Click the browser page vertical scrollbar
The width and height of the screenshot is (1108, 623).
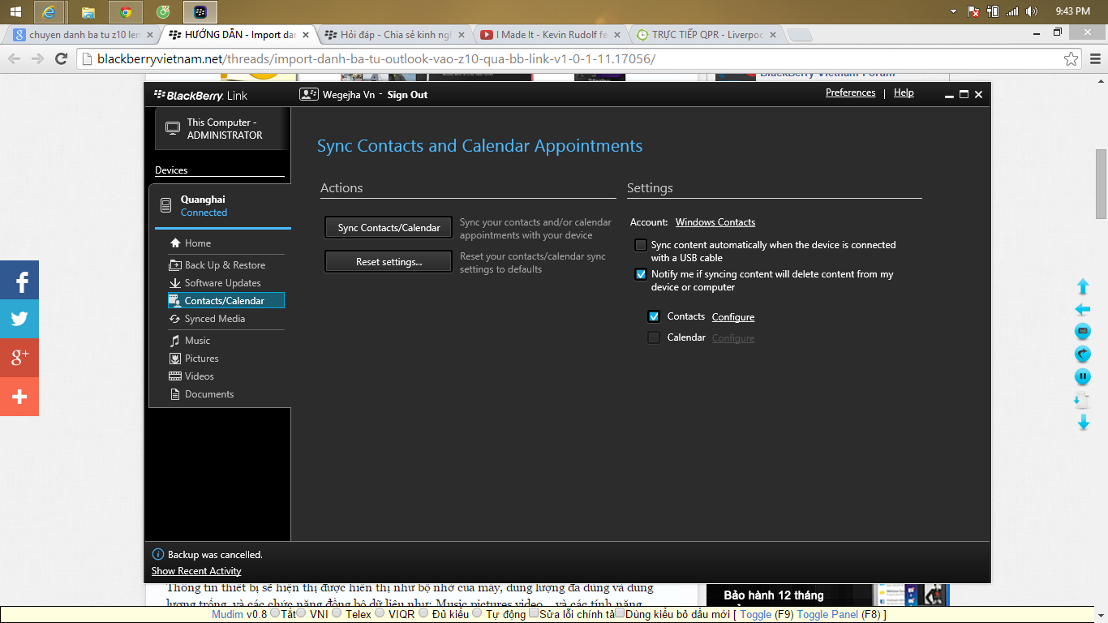[1101, 184]
